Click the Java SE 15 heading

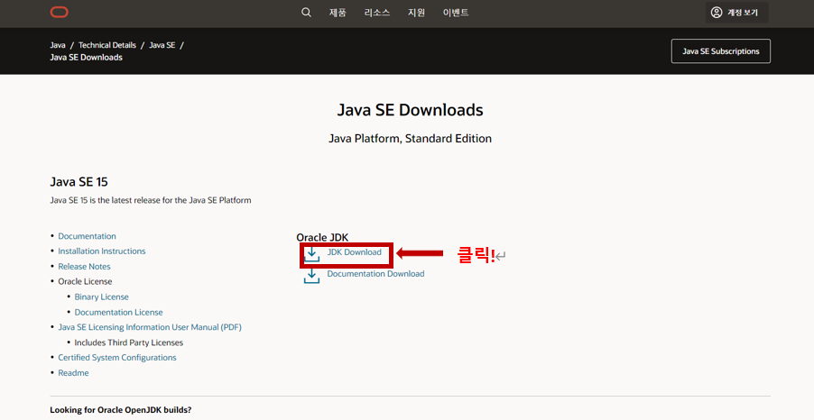(x=79, y=182)
